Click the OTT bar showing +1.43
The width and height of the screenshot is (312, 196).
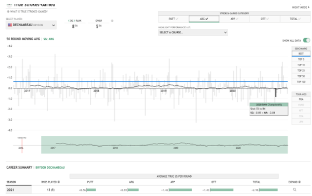tap(222, 190)
